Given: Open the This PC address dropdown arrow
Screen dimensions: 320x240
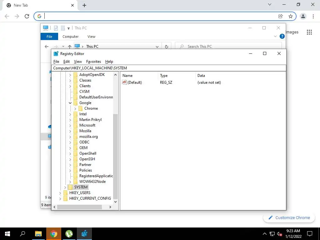Looking at the screenshot, I should coord(157,47).
